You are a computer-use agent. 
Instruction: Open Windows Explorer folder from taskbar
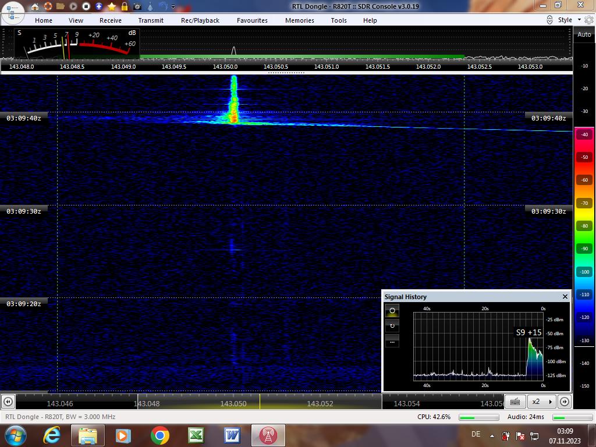(x=88, y=435)
